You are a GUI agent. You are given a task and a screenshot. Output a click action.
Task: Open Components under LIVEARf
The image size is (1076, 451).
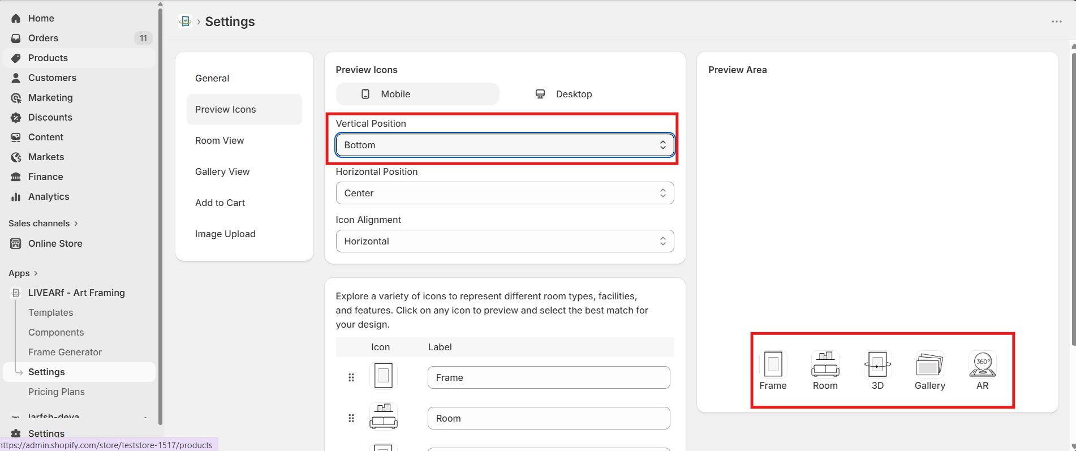tap(56, 332)
